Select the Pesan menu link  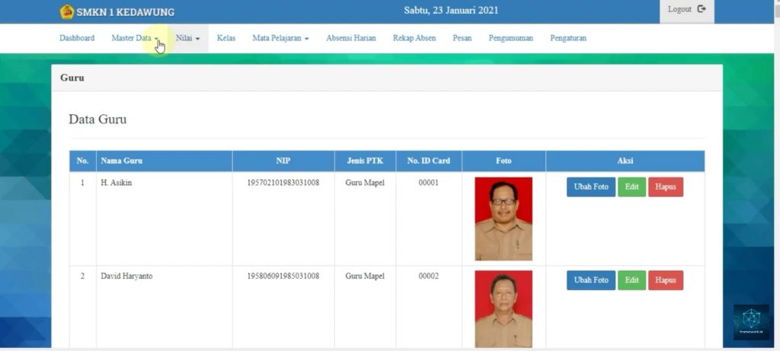click(x=462, y=38)
